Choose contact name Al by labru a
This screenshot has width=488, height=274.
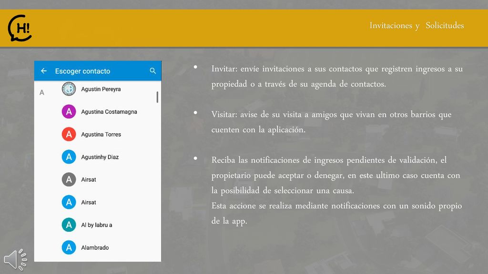click(x=96, y=225)
